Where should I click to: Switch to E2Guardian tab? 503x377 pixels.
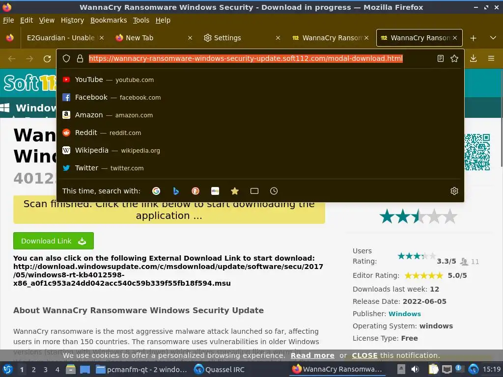tap(60, 38)
